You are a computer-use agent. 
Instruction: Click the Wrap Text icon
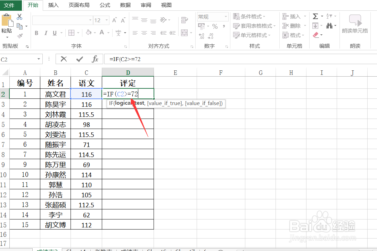pyautogui.click(x=185, y=20)
